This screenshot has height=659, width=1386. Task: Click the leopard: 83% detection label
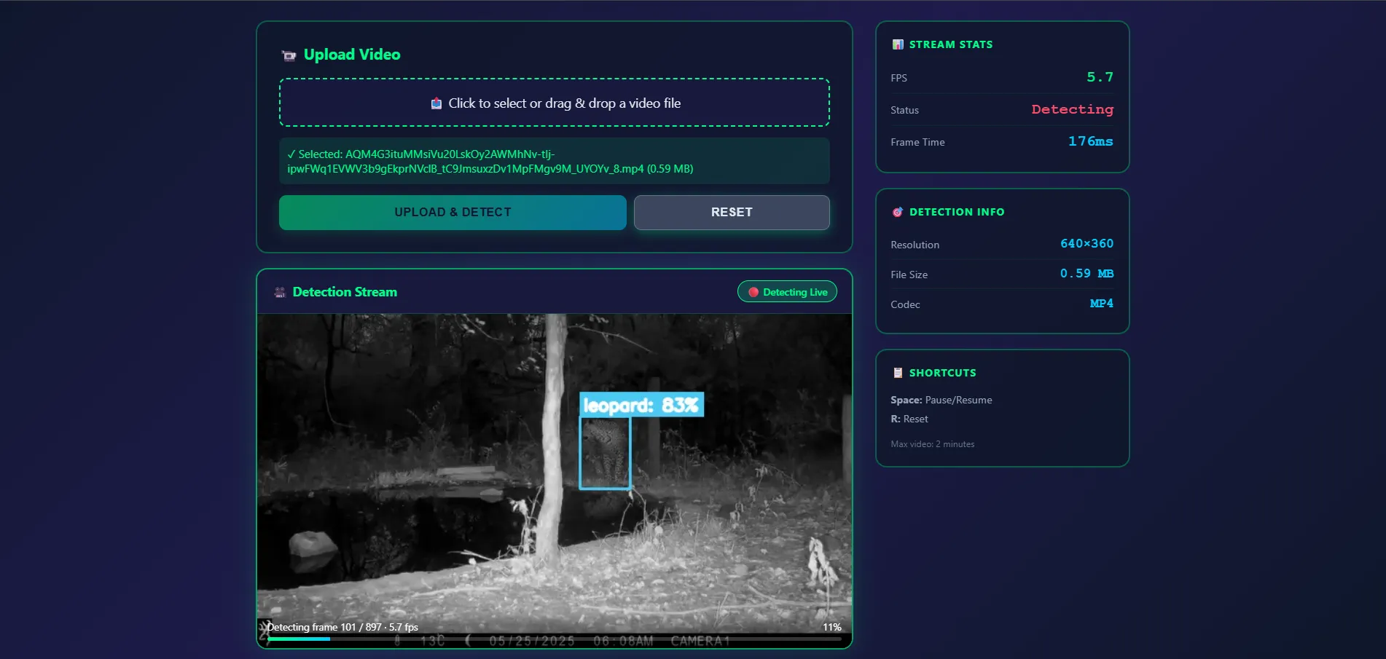click(641, 405)
